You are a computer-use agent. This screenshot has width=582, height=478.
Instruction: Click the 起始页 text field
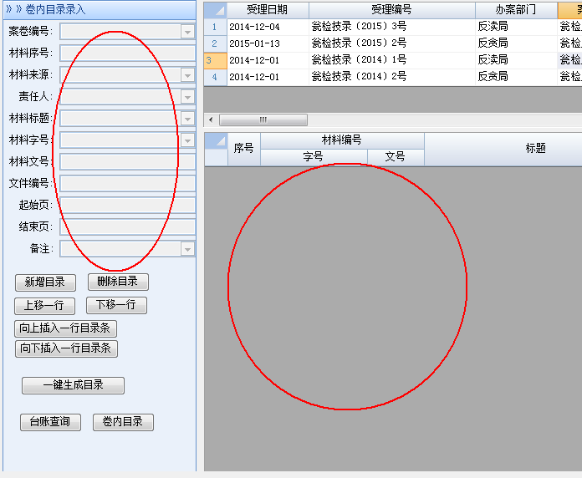tap(127, 205)
